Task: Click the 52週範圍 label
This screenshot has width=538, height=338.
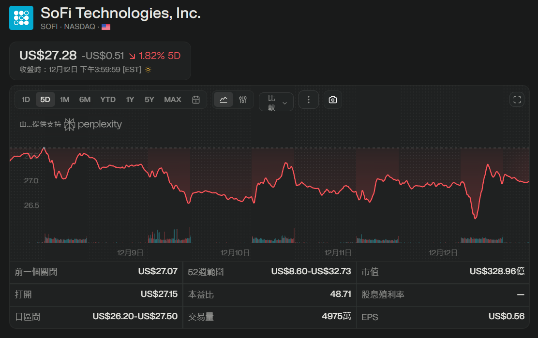Action: [x=206, y=272]
